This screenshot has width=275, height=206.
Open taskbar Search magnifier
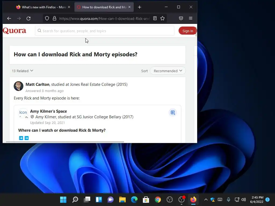pyautogui.click(x=75, y=200)
